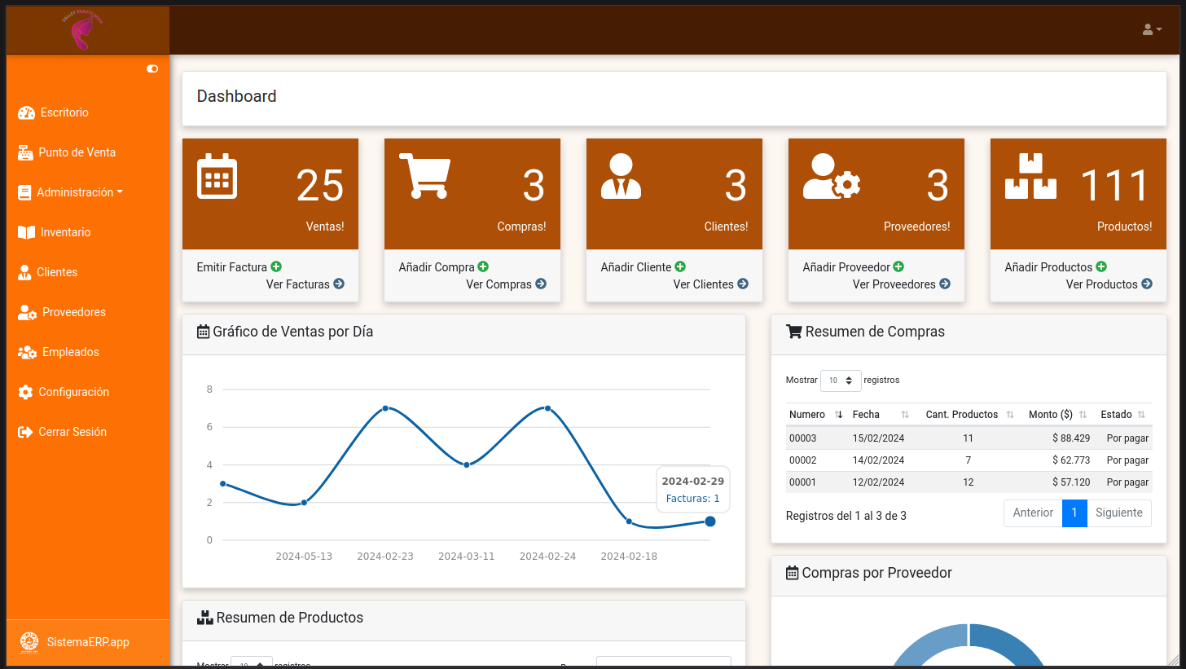This screenshot has height=669, width=1186.
Task: Click the user-gear icon on Proveedores card
Action: (831, 176)
